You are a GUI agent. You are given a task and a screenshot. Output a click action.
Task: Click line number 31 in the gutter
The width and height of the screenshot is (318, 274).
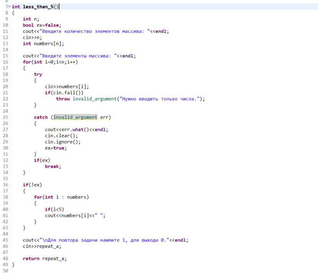pos(5,154)
